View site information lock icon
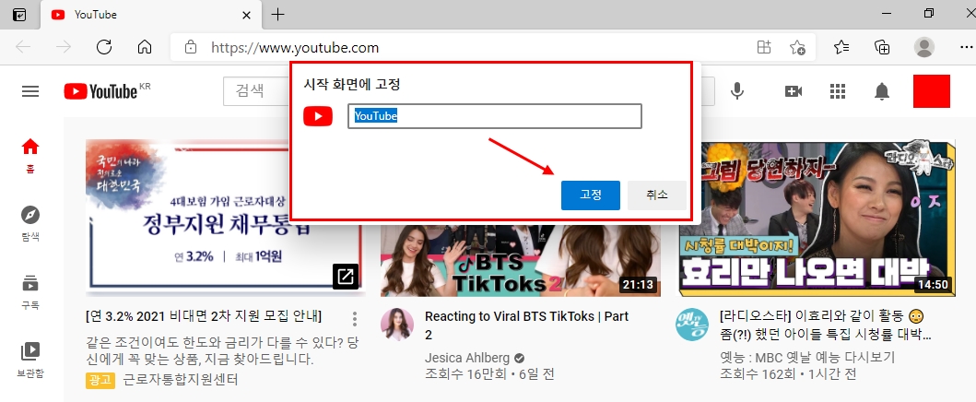 [x=191, y=47]
